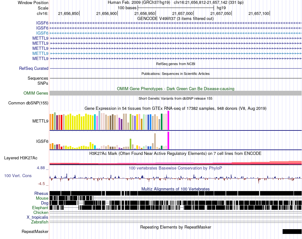The height and width of the screenshot is (239, 302).
Task: Click the tall magenta bar in METTL9 expression chart
Action: click(168, 120)
